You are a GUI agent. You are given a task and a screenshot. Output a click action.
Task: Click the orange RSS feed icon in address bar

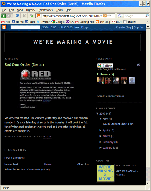(x=105, y=16)
